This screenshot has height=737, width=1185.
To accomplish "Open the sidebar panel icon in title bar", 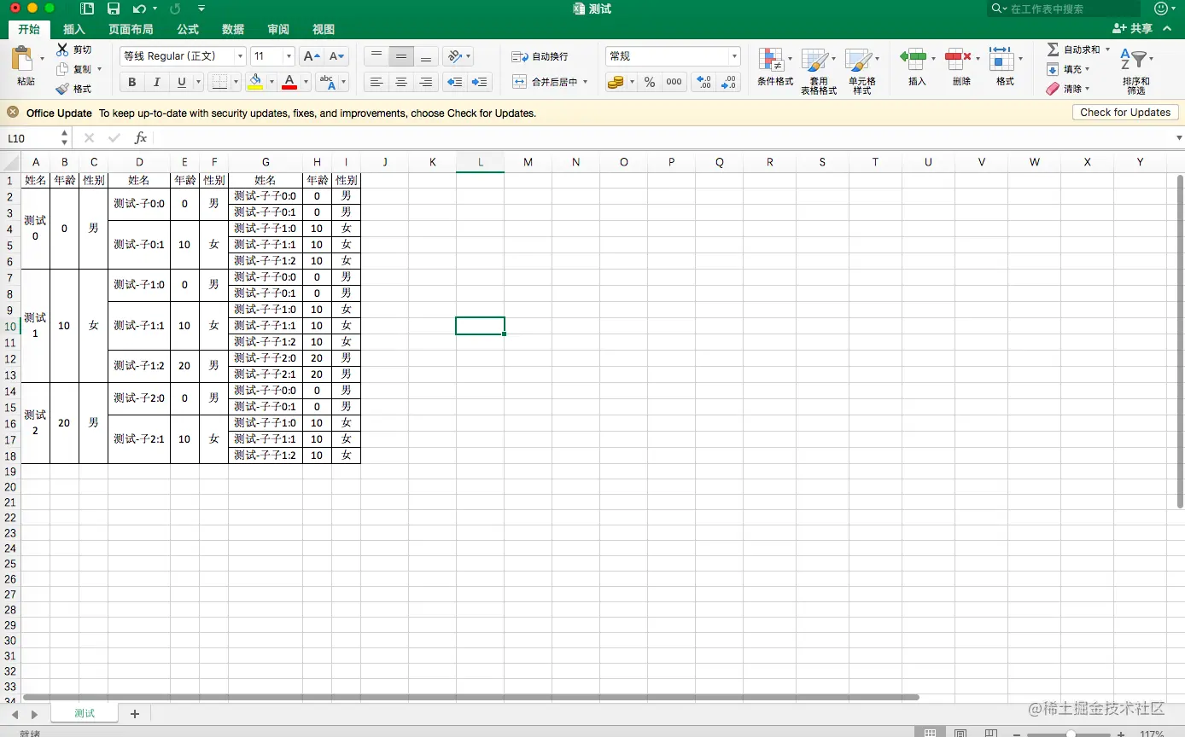I will point(87,9).
